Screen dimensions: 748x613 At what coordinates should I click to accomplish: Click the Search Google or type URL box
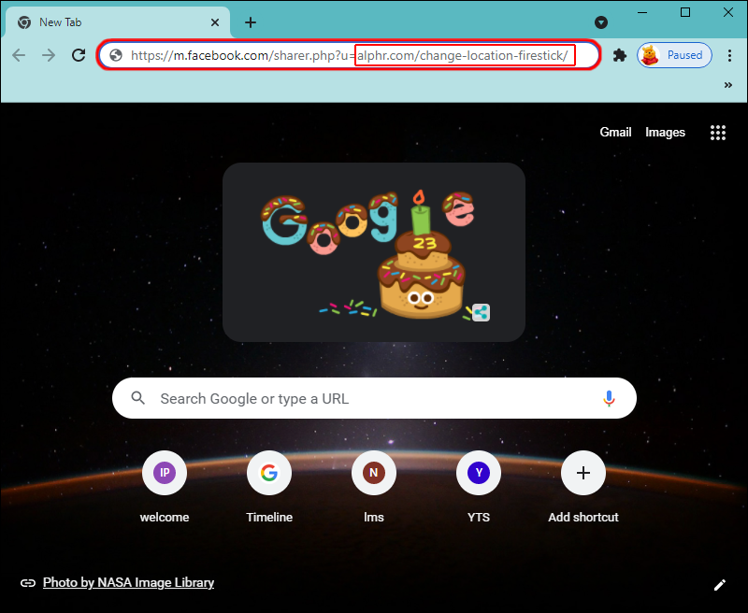coord(374,398)
